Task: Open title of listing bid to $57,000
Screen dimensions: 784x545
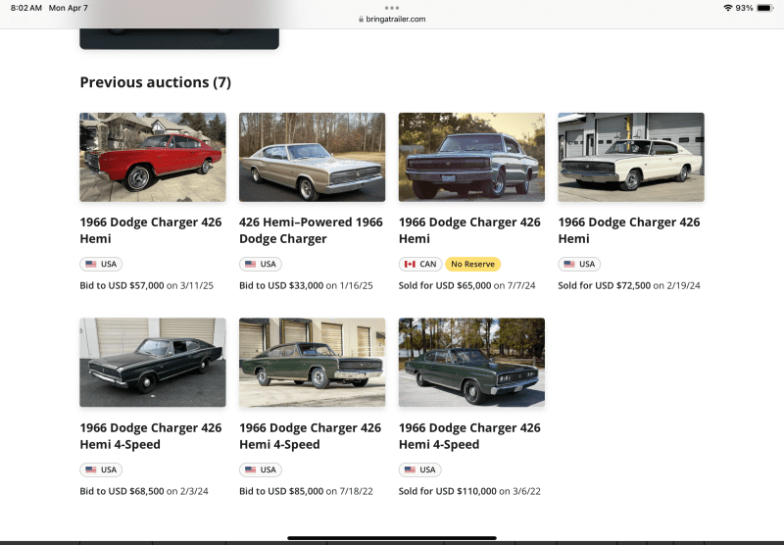Action: (151, 230)
